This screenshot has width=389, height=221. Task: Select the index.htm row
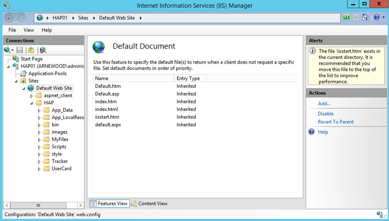(x=195, y=101)
